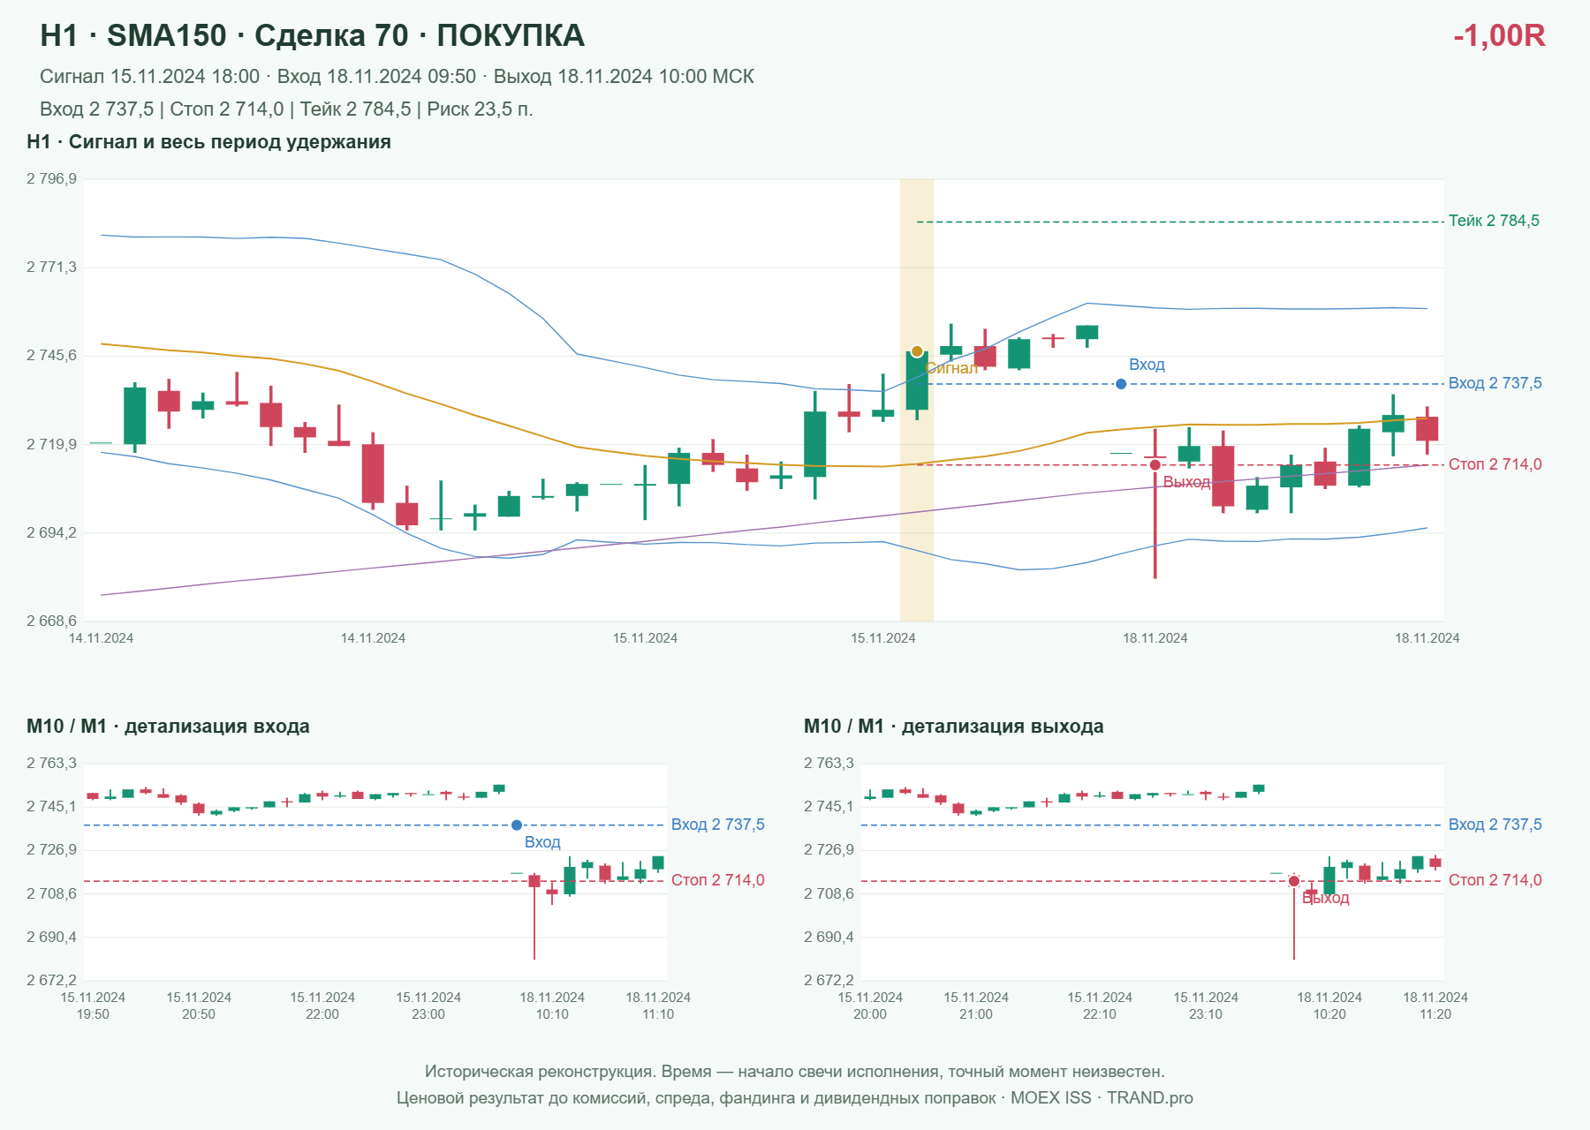
Task: Click the '15.11.2024 19:50' time axis label
Action: 93,1006
